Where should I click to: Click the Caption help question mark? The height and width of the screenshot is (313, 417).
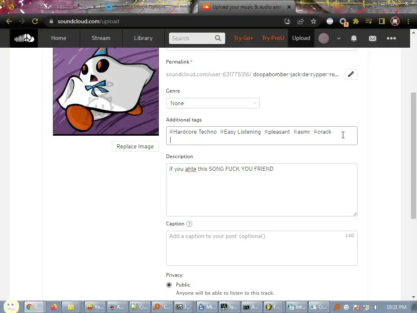coord(189,224)
